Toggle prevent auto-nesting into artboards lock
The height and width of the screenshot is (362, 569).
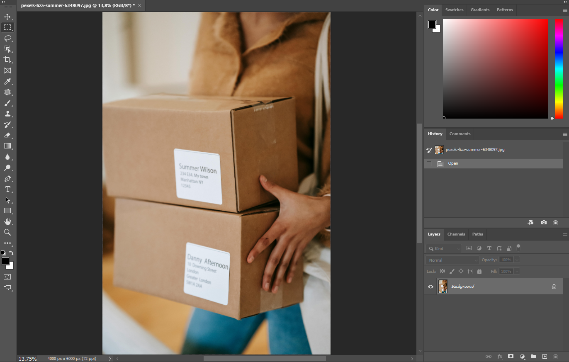coord(470,271)
